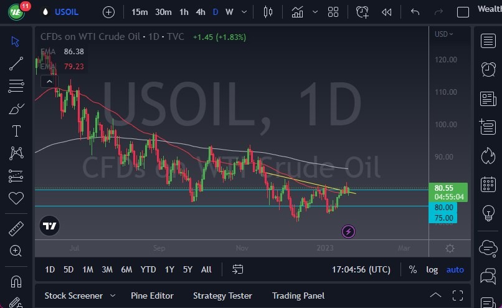Viewport: 502px width, 308px height.
Task: Switch to the Strategy Tester tab
Action: pos(222,296)
